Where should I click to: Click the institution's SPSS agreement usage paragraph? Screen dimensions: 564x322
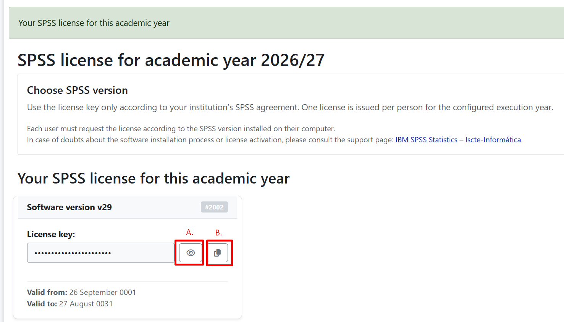290,108
